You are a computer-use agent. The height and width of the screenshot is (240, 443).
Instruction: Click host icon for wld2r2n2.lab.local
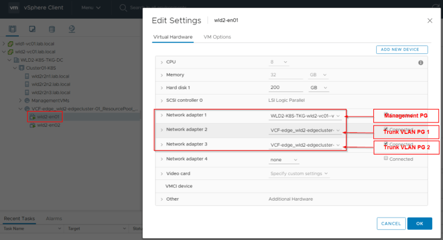[x=27, y=84]
